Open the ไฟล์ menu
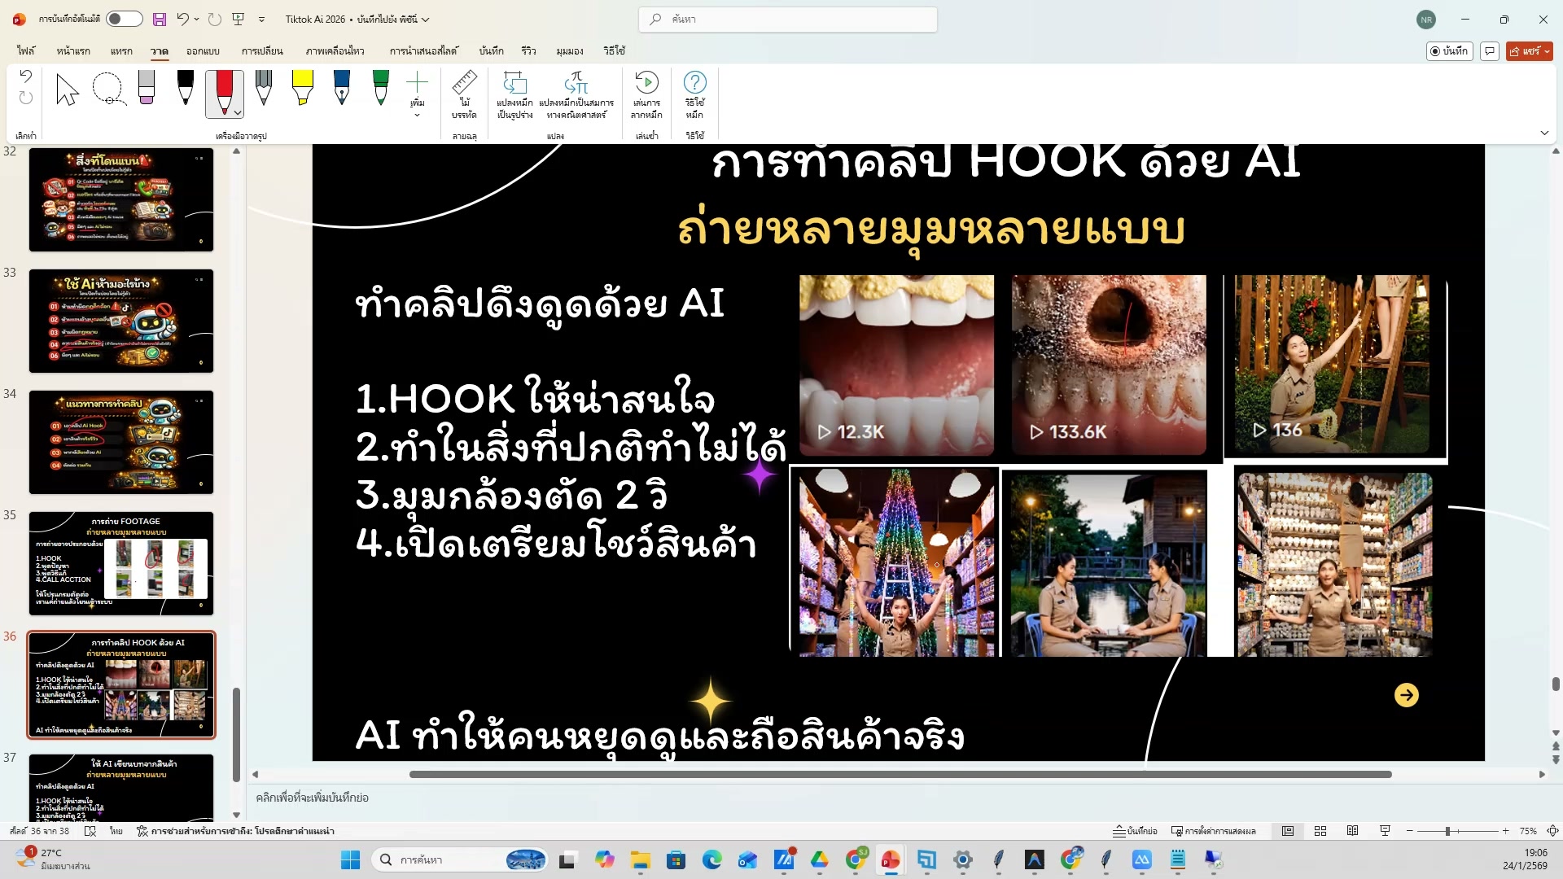The image size is (1563, 879). pyautogui.click(x=24, y=50)
